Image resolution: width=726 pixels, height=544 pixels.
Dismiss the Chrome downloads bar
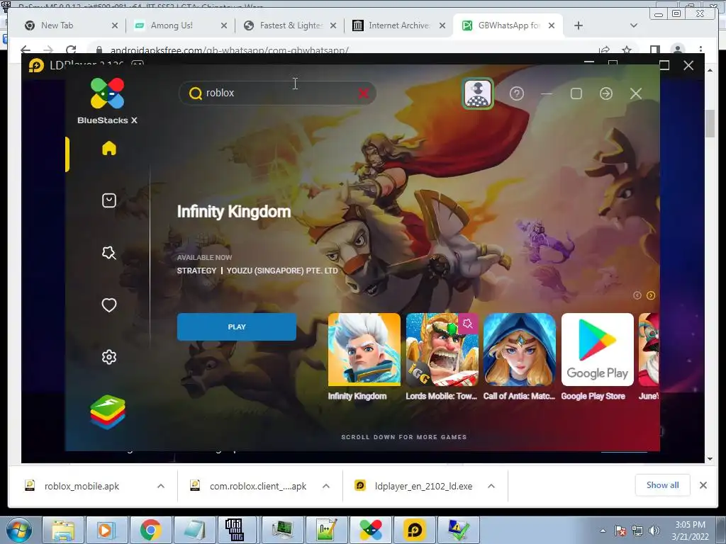pyautogui.click(x=703, y=485)
